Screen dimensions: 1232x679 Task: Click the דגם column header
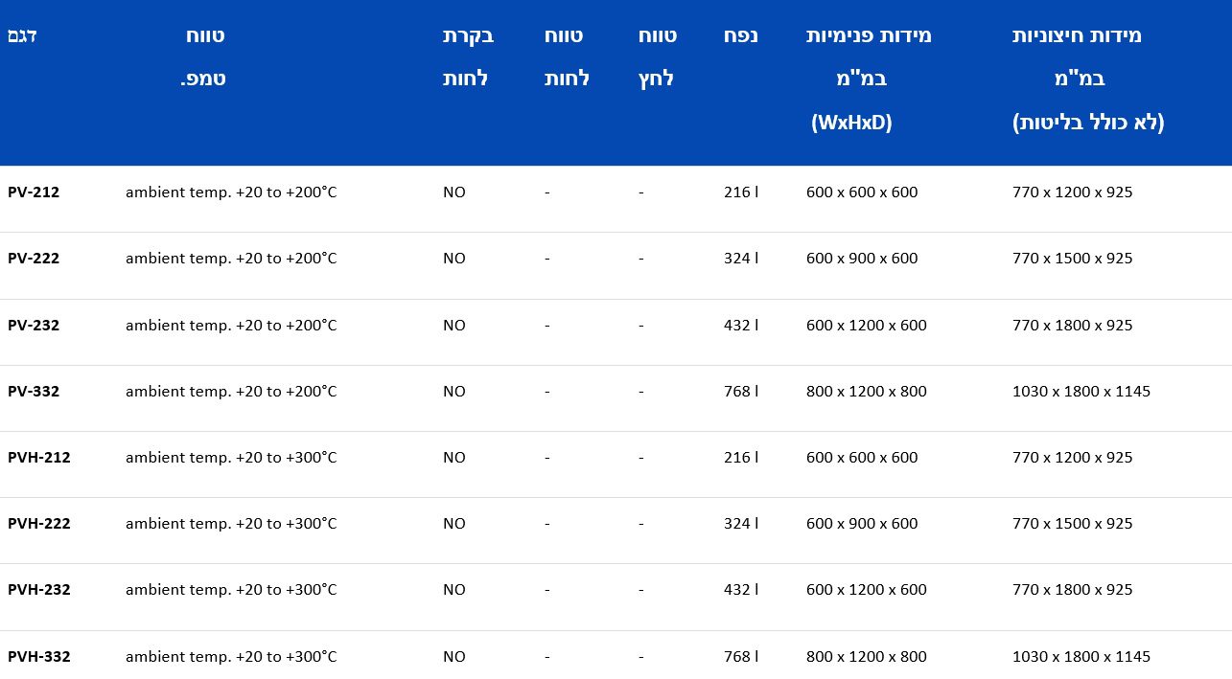22,36
